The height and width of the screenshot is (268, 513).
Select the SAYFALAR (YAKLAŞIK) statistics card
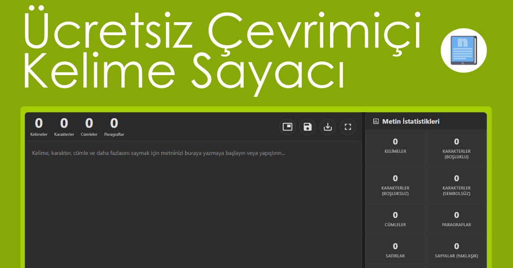457,249
